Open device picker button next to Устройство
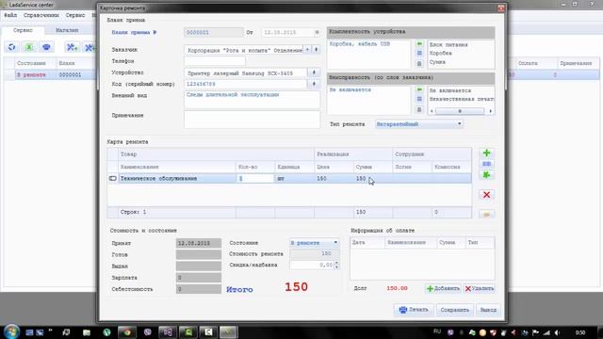 click(314, 73)
